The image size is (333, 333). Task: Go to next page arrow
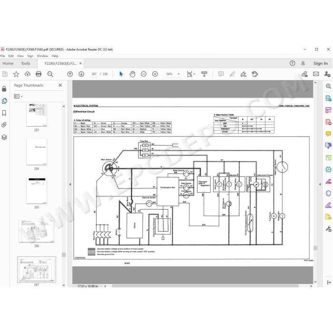81,74
